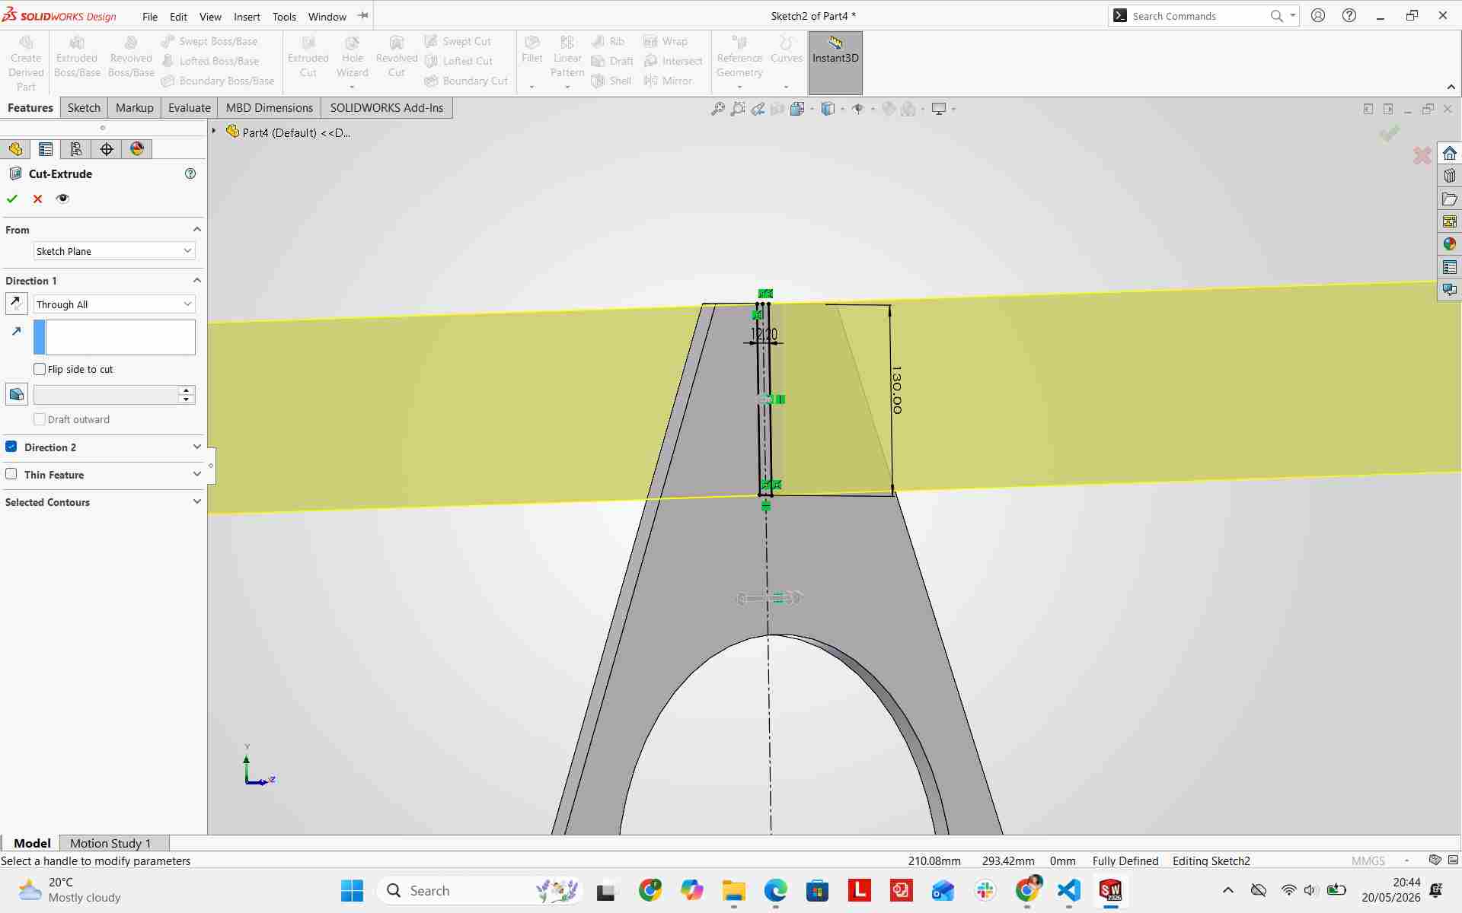Open the Tools menu

tap(284, 16)
